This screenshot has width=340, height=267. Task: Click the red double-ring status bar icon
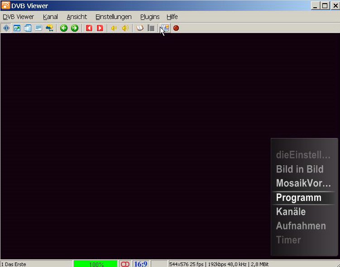point(125,264)
